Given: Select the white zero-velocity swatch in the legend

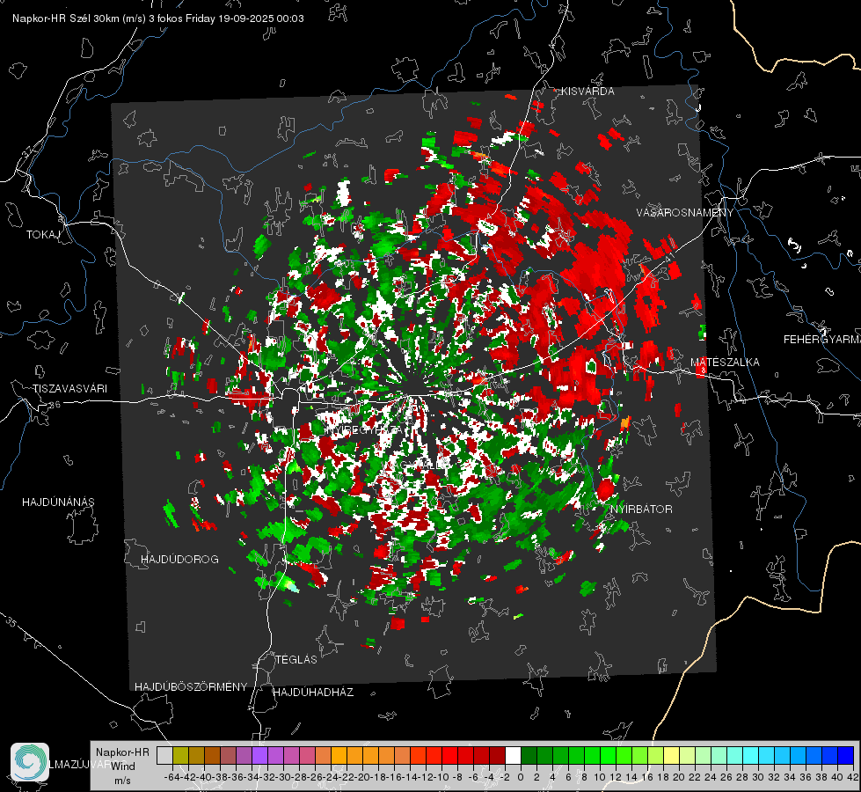Looking at the screenshot, I should [x=513, y=756].
